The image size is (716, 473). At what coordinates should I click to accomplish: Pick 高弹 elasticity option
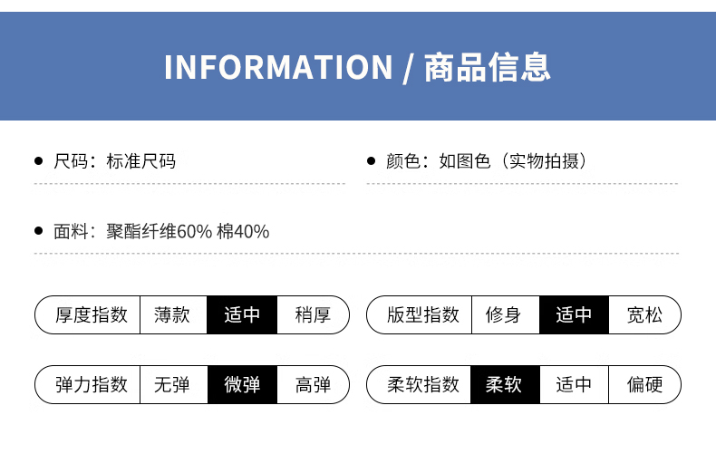coord(313,385)
